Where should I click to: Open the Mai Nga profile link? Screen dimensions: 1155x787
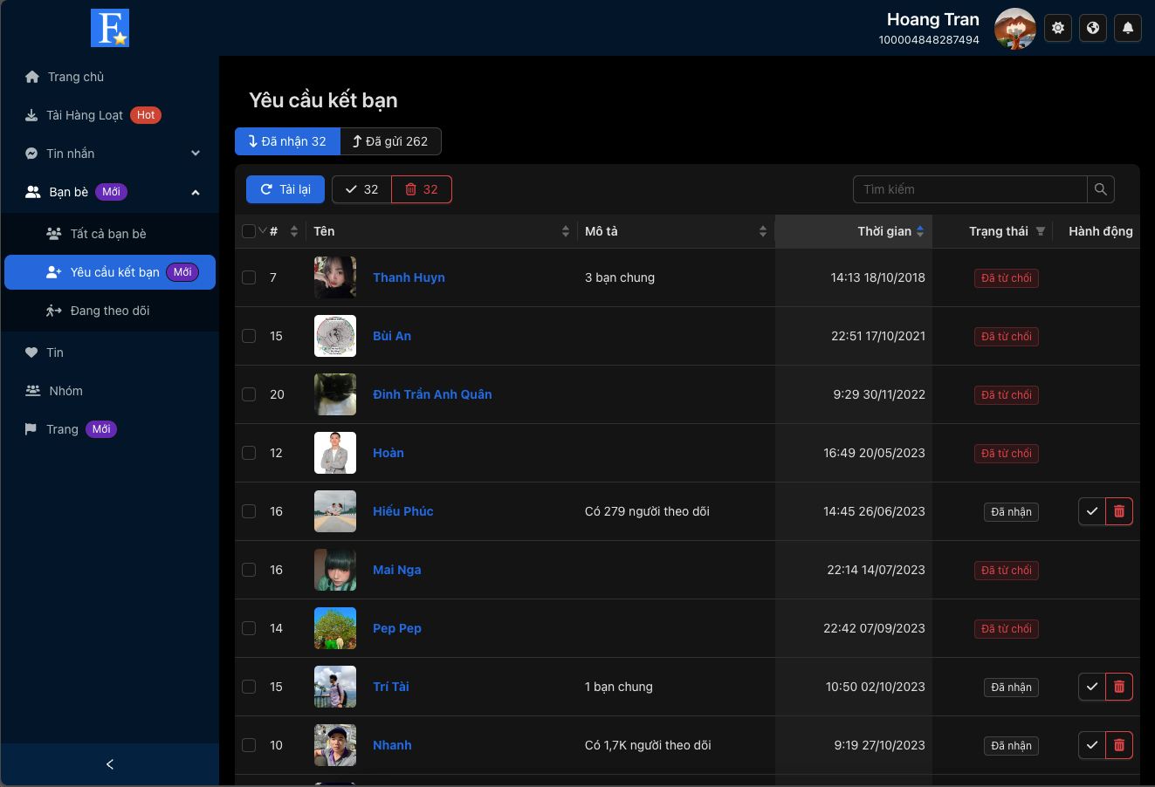397,570
